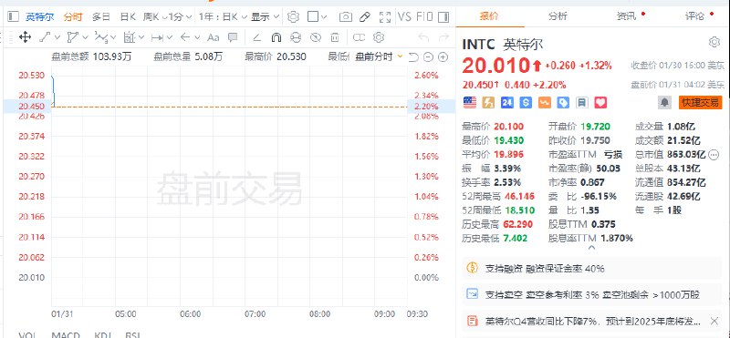Open more options beside 总市值
The image size is (730, 338).
714,154
